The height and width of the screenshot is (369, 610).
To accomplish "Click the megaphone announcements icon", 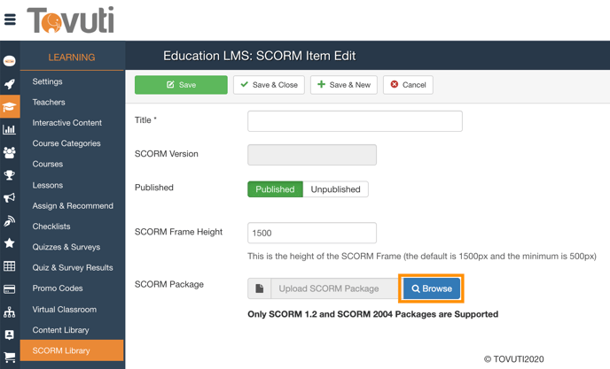I will pos(10,198).
